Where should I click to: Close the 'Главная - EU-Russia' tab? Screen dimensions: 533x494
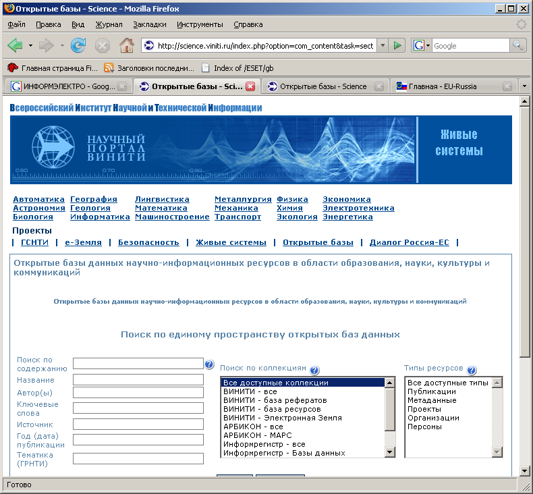coord(507,86)
